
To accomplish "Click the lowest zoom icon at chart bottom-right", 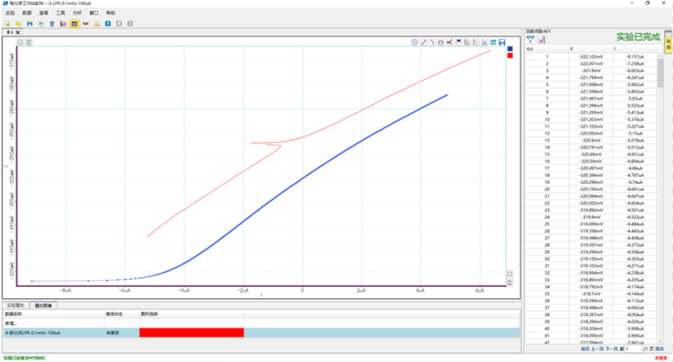I will (509, 282).
